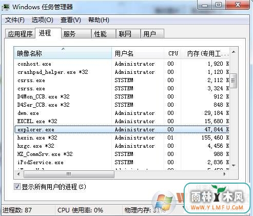253x216 pixels.
Task: Switch to the 应用程序 tab
Action: (20, 34)
